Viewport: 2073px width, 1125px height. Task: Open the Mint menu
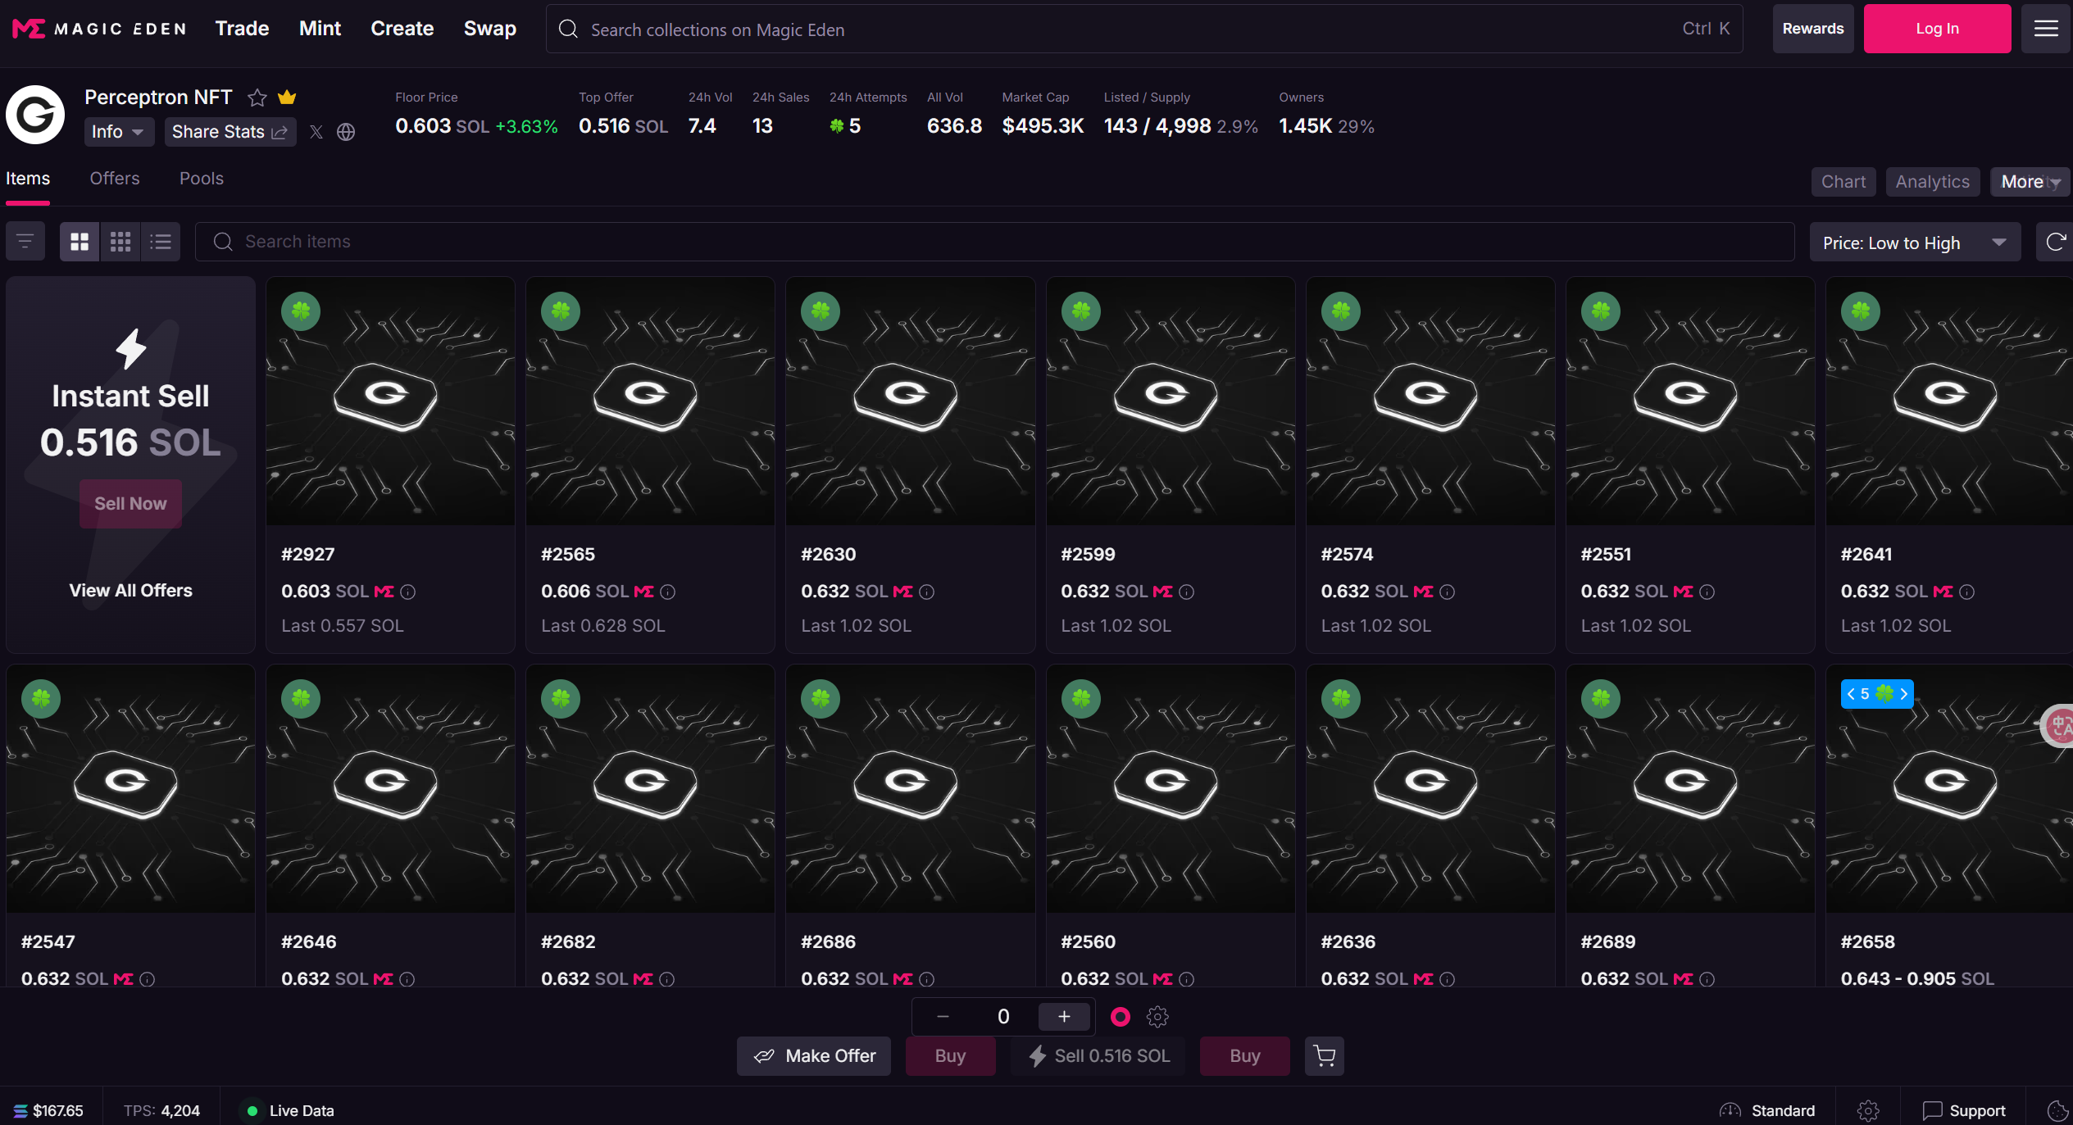pyautogui.click(x=320, y=29)
